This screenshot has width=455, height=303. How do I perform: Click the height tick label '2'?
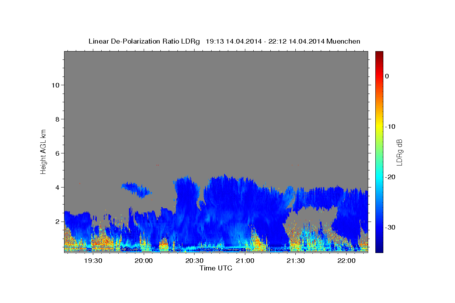[x=57, y=222]
